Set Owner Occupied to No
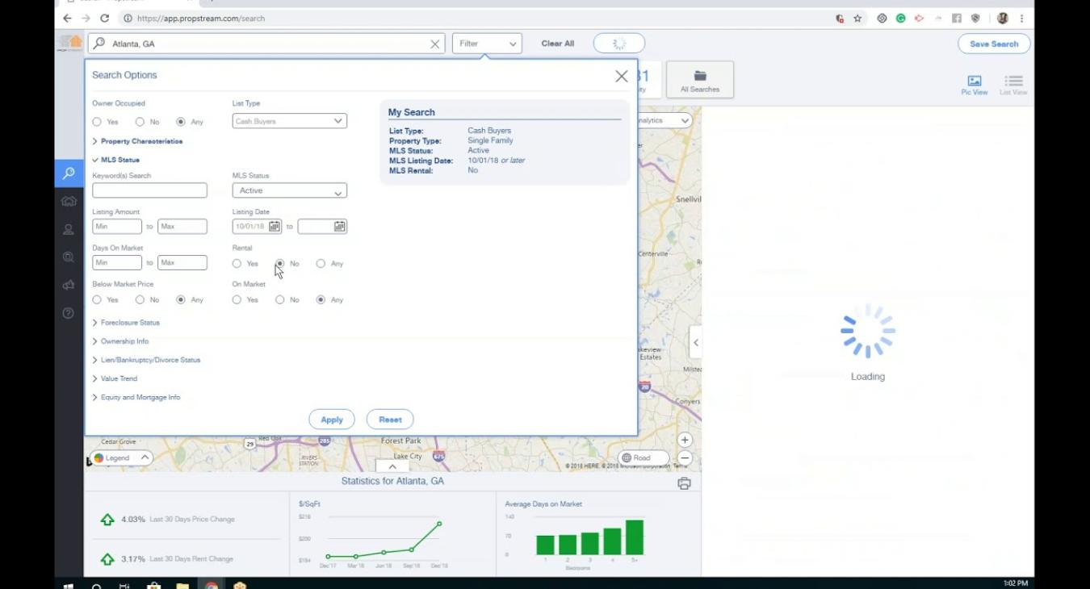 [140, 122]
